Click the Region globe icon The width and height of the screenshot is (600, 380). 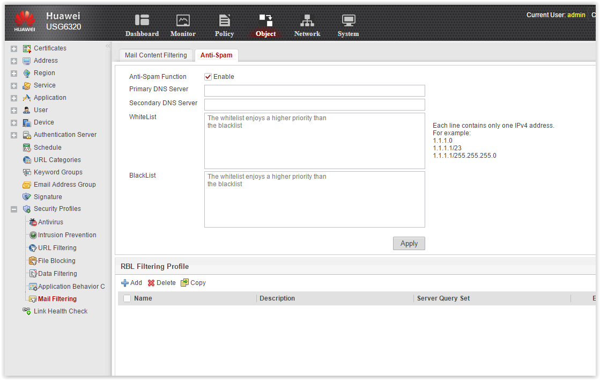[x=27, y=73]
